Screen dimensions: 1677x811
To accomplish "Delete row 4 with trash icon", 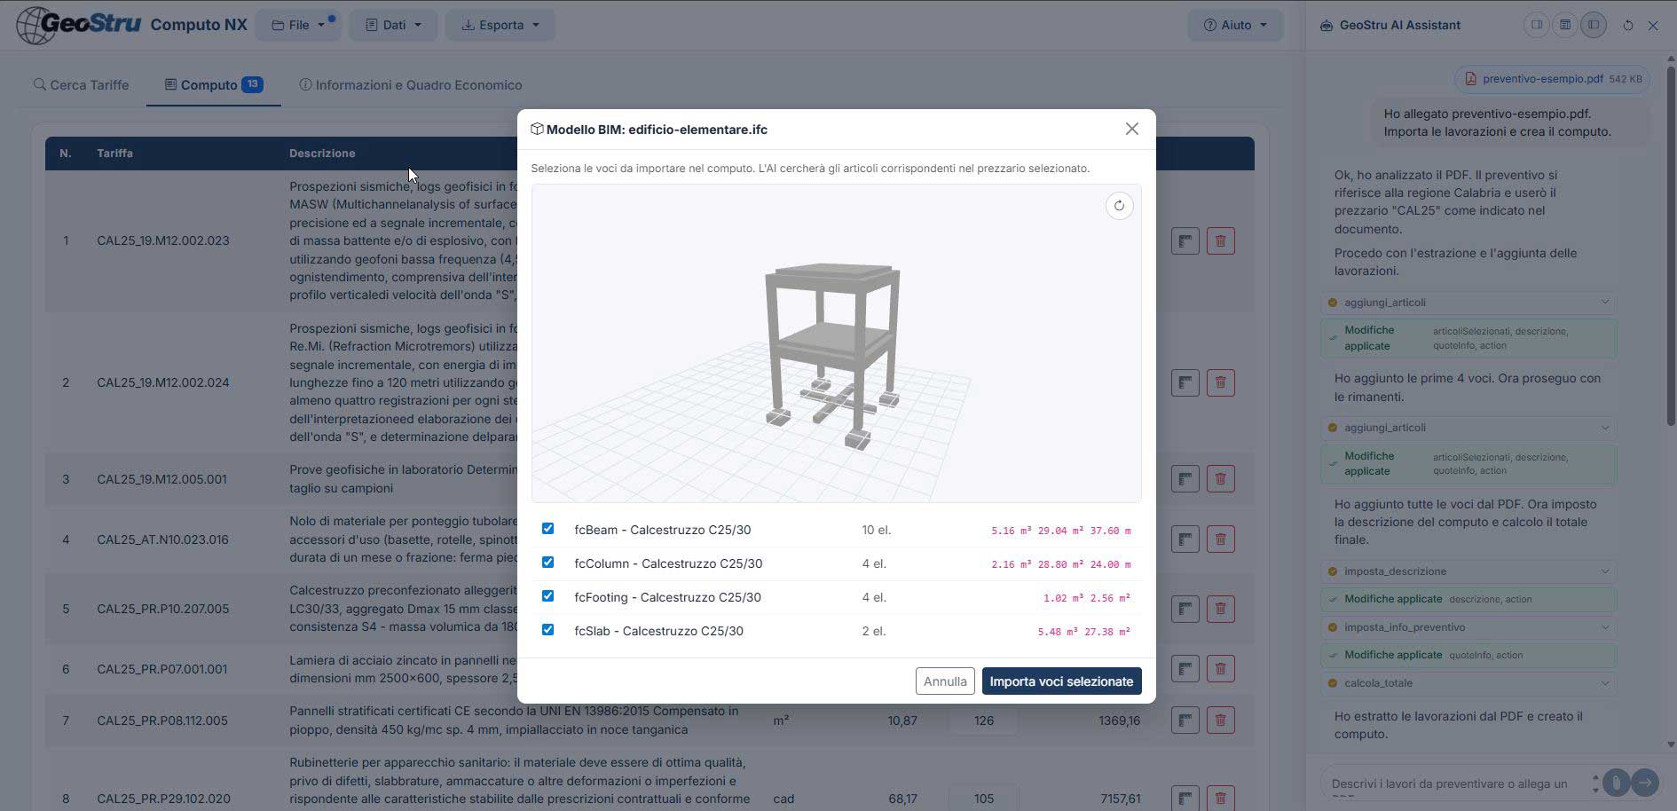I will (x=1220, y=539).
